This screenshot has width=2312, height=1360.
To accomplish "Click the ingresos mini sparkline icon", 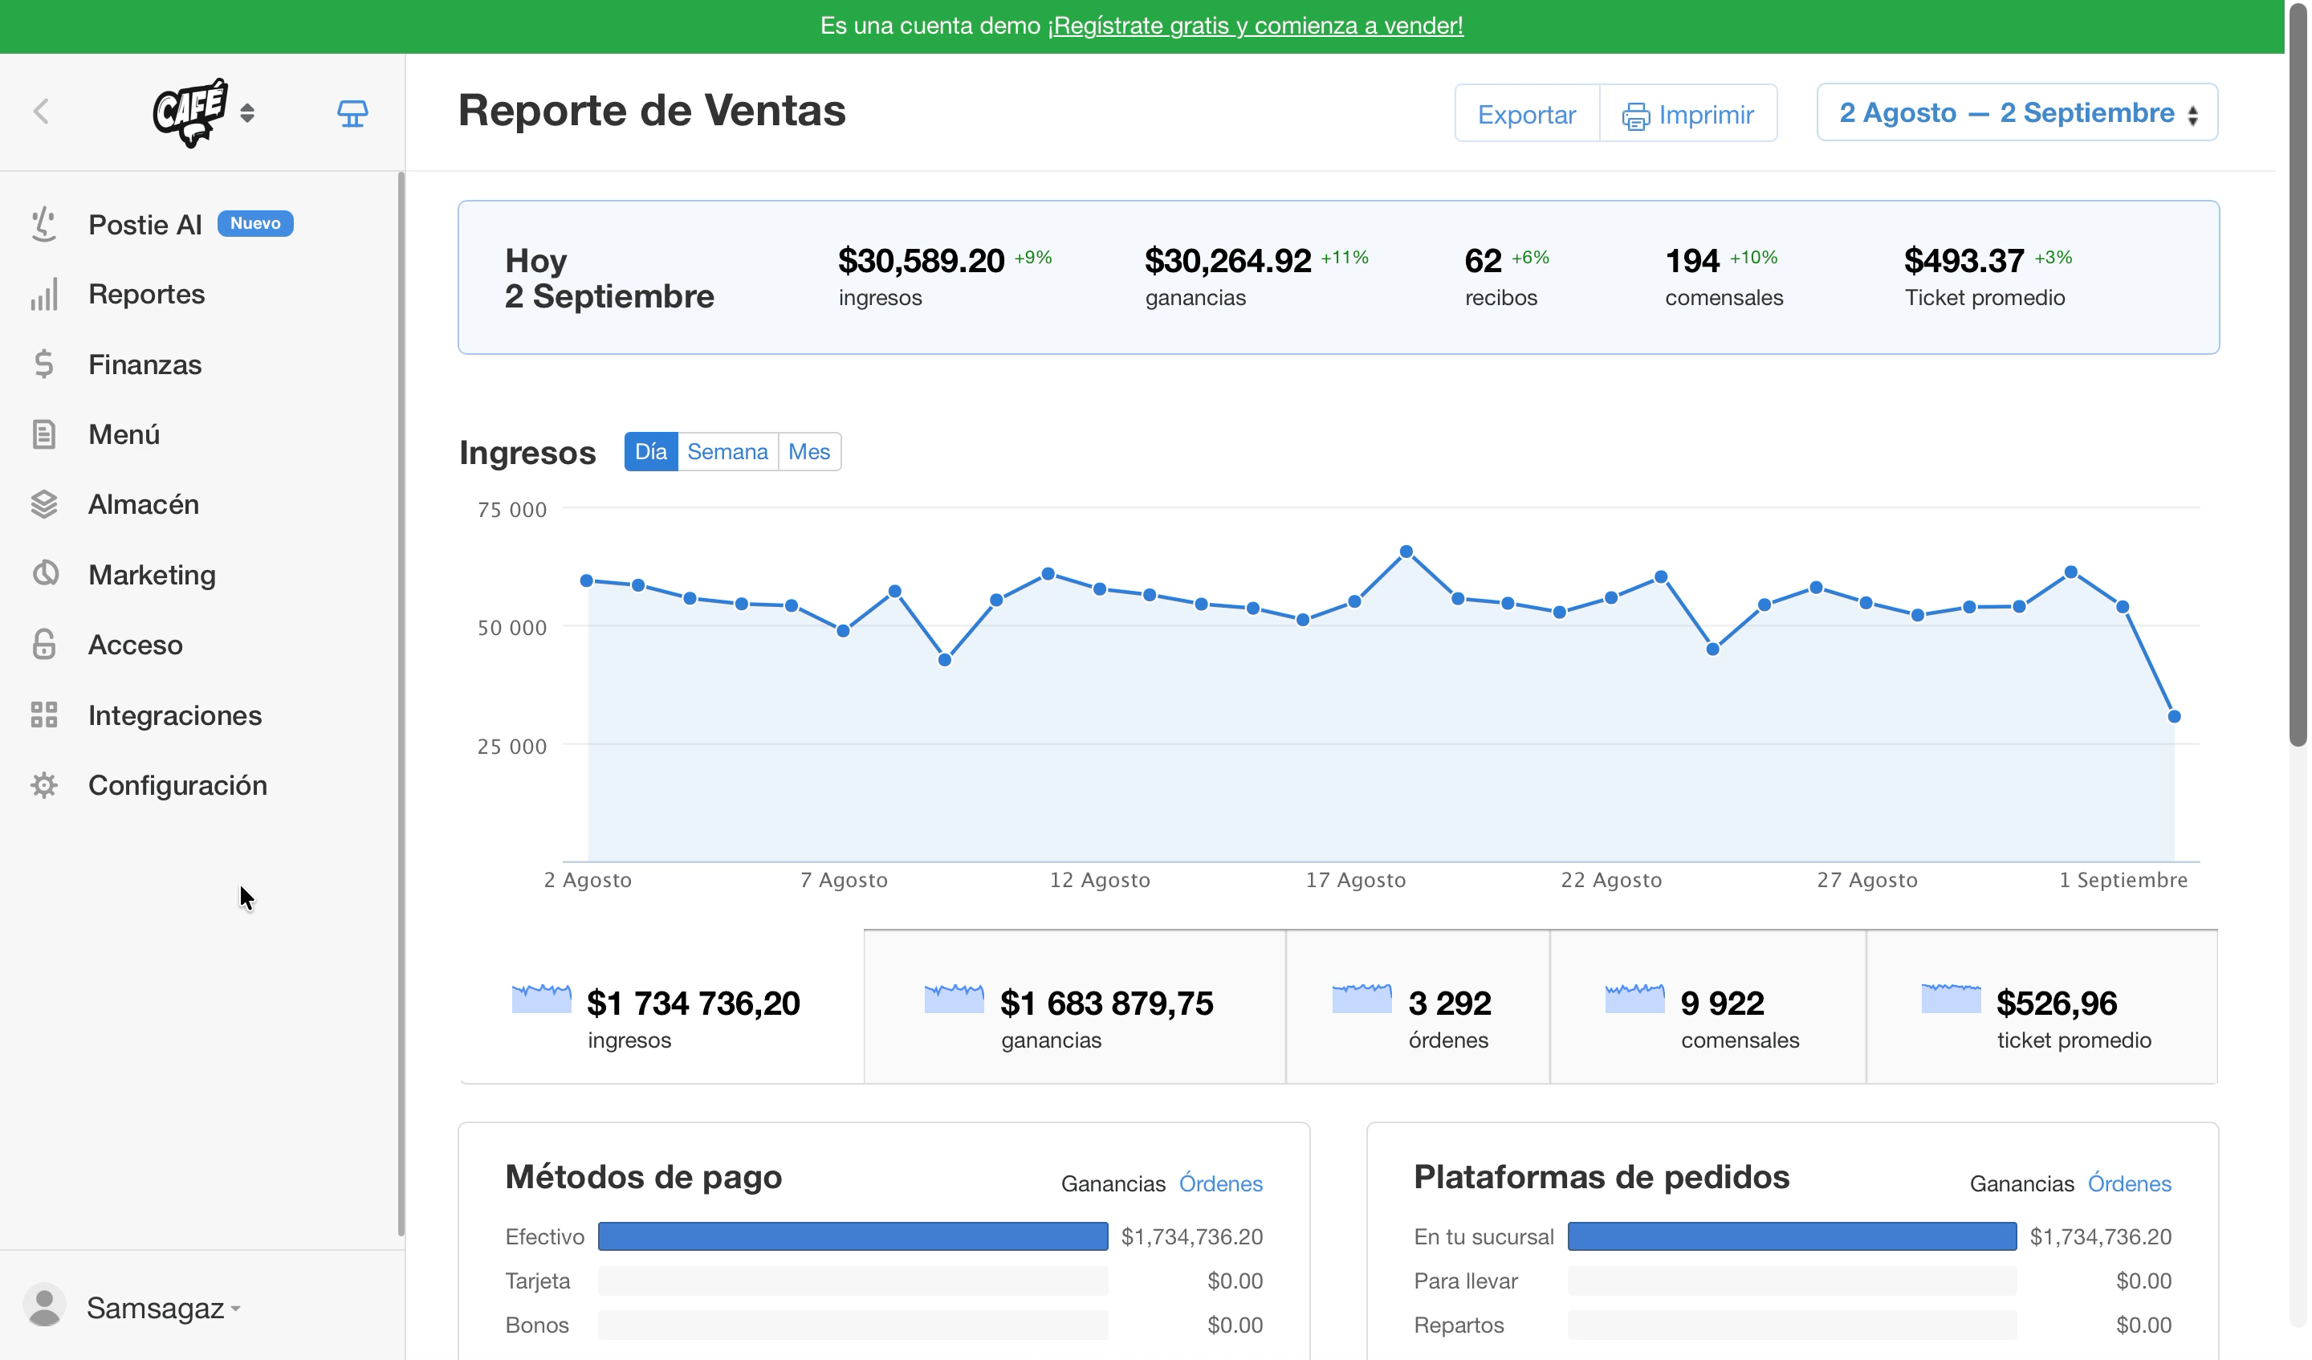I will click(541, 997).
